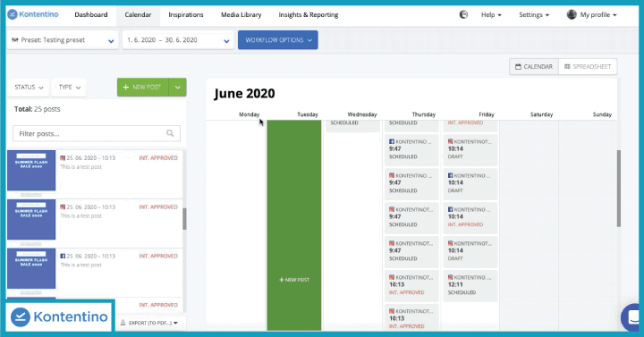The height and width of the screenshot is (337, 644).
Task: Click the calendar's vertical scrollbar
Action: tap(619, 189)
